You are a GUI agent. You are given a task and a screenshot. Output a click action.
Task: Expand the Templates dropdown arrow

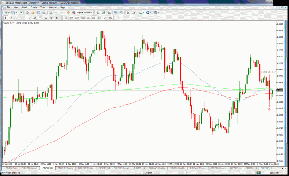point(158,13)
